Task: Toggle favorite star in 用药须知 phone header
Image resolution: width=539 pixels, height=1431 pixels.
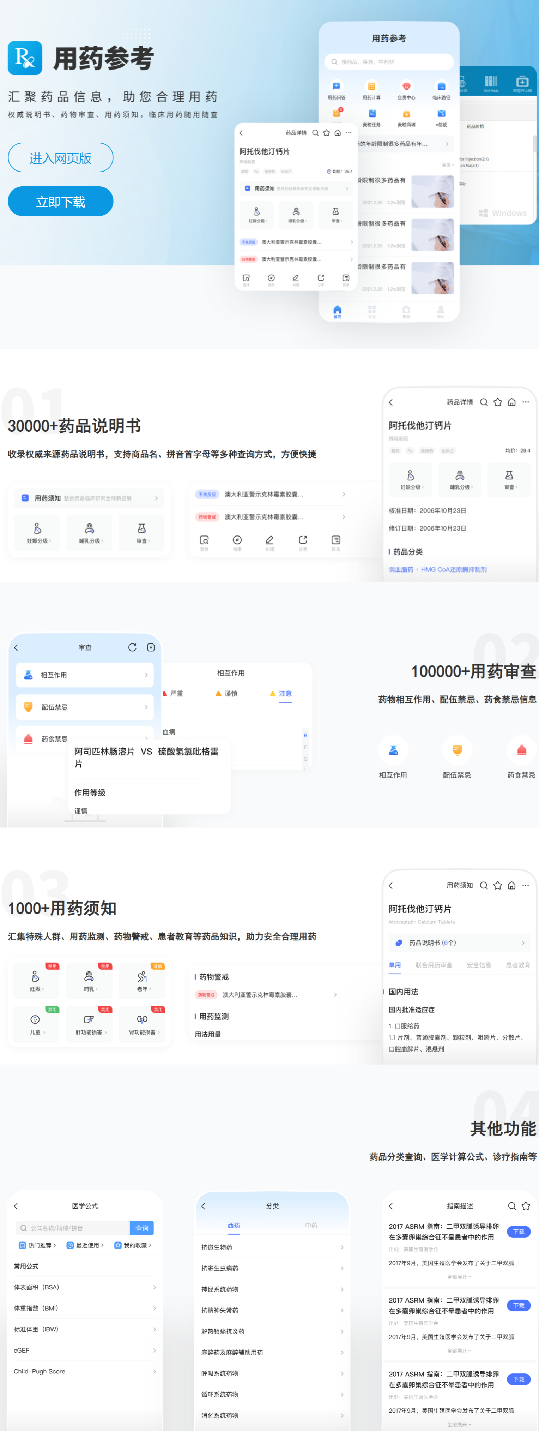Action: [497, 886]
